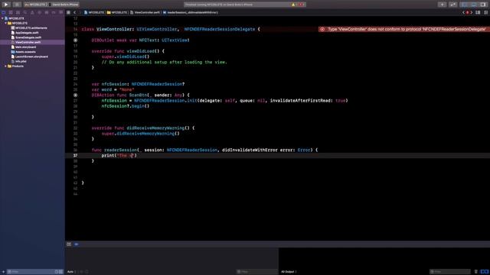Toggle navigator source control status filter
Viewport: 490px width, 275px height.
click(61, 272)
